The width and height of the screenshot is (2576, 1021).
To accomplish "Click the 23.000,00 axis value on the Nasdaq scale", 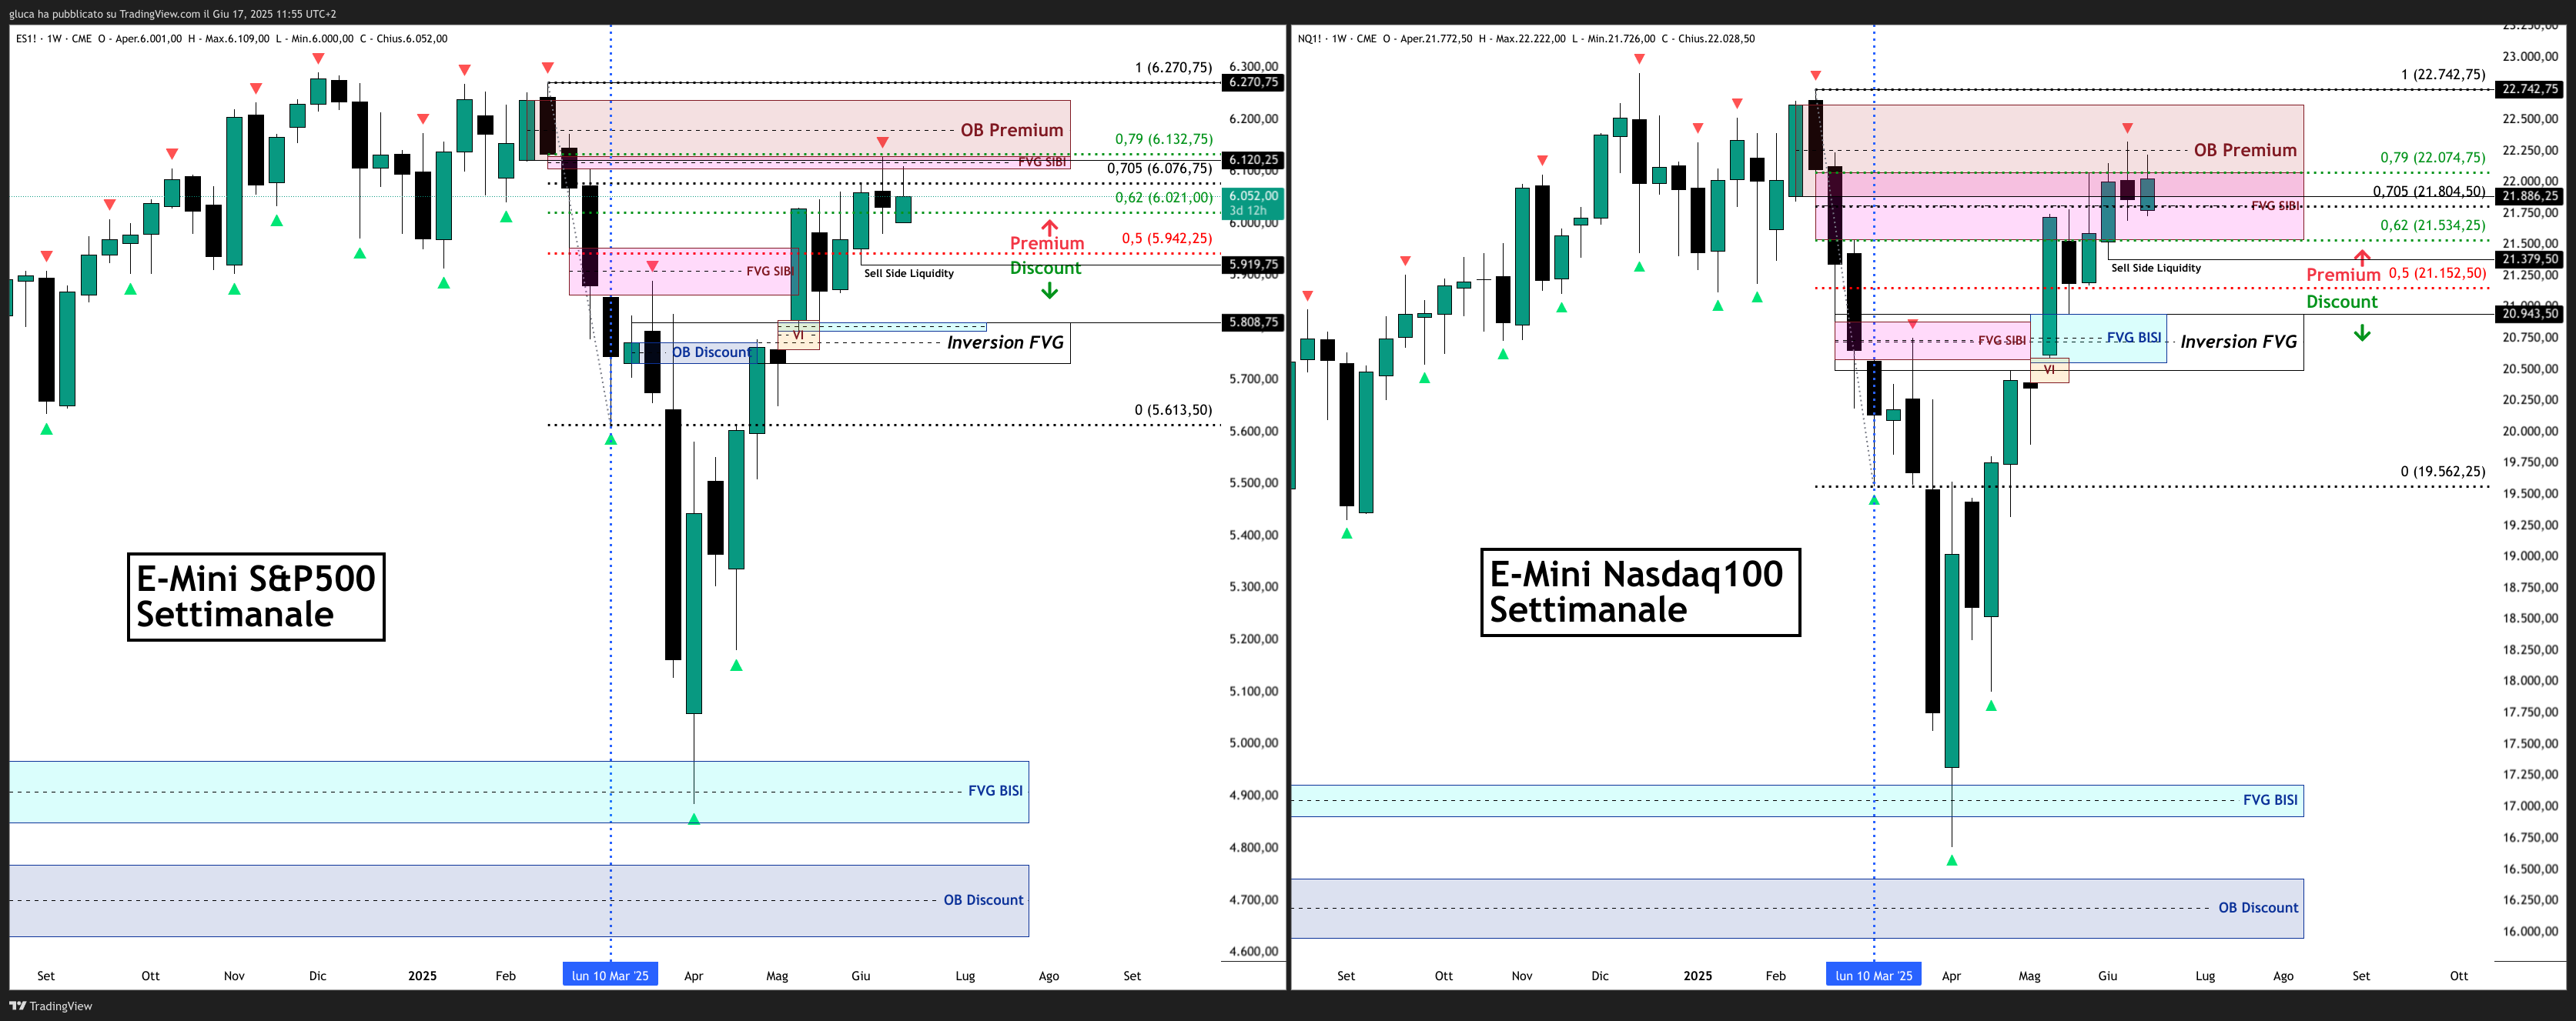I will (x=2530, y=57).
